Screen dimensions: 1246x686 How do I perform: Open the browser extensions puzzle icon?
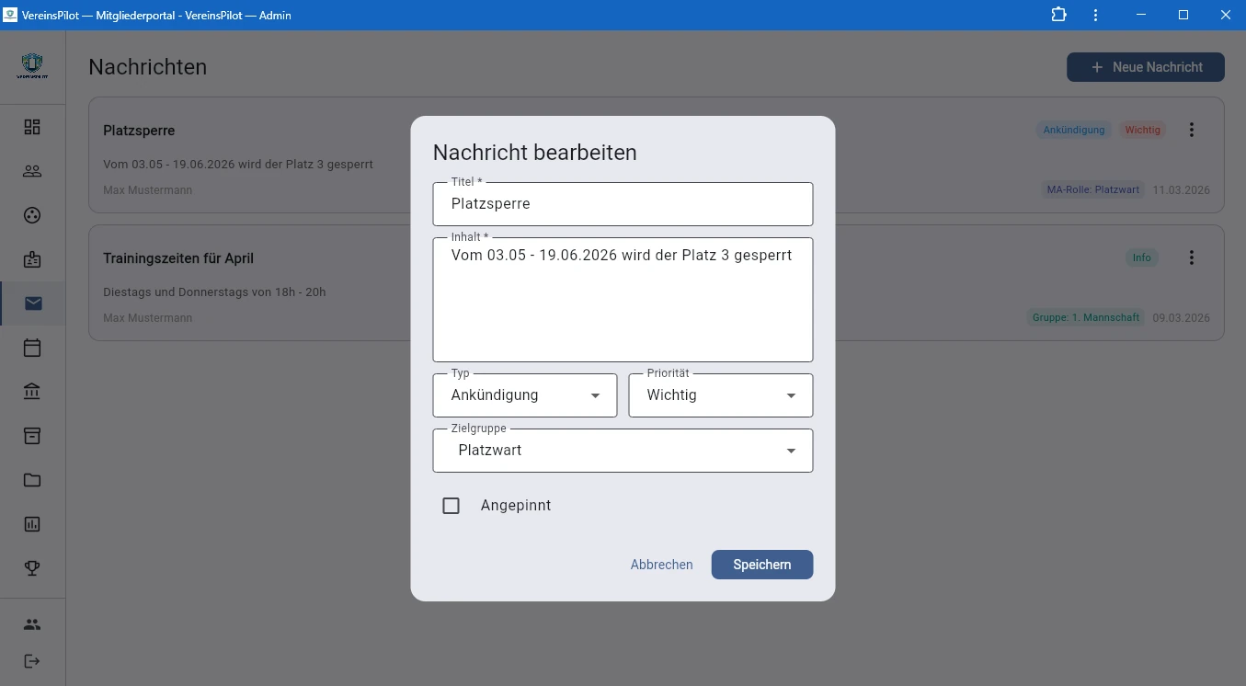pos(1058,15)
